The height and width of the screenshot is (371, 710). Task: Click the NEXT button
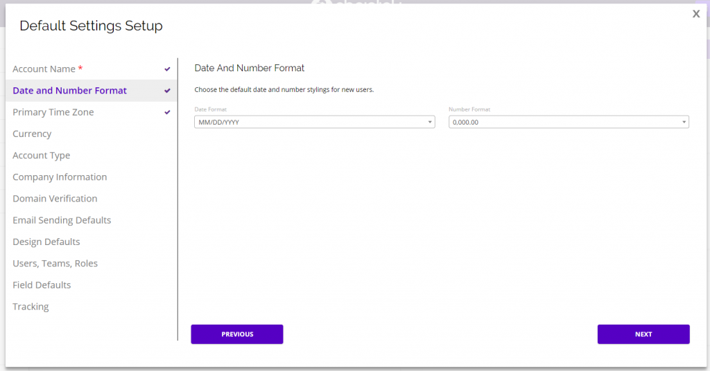[643, 334]
